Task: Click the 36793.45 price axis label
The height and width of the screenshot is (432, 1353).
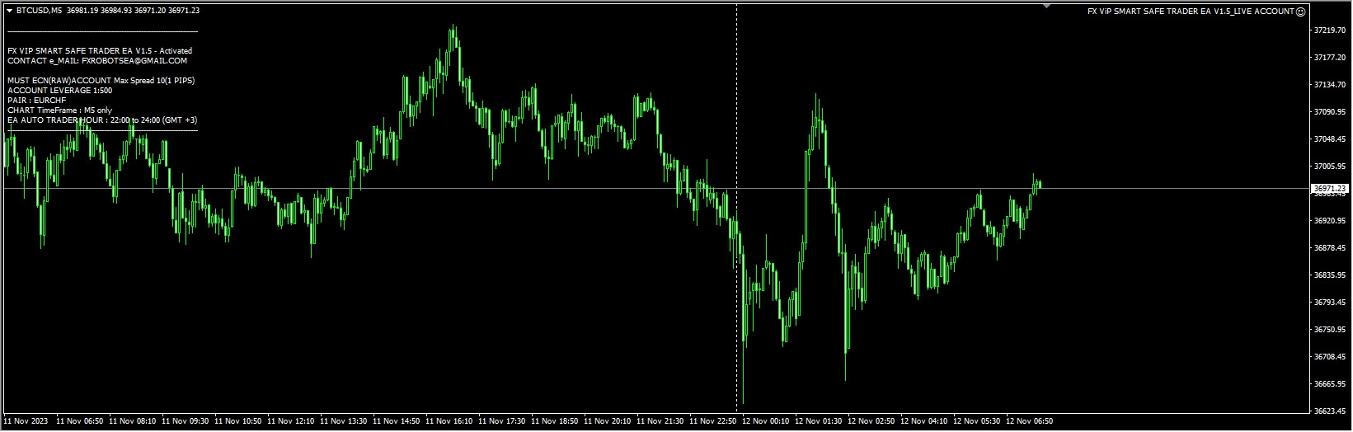Action: 1331,303
